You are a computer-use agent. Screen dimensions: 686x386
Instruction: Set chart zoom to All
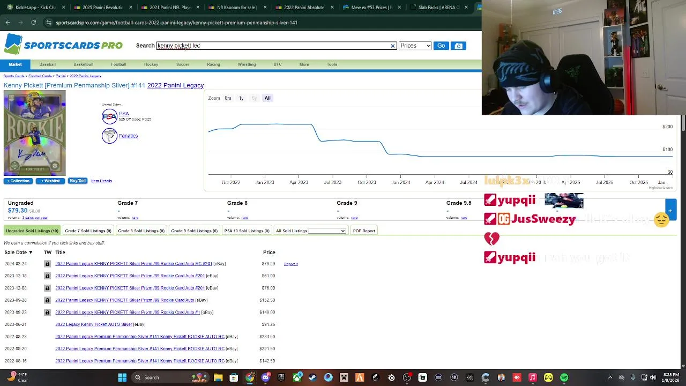point(267,98)
